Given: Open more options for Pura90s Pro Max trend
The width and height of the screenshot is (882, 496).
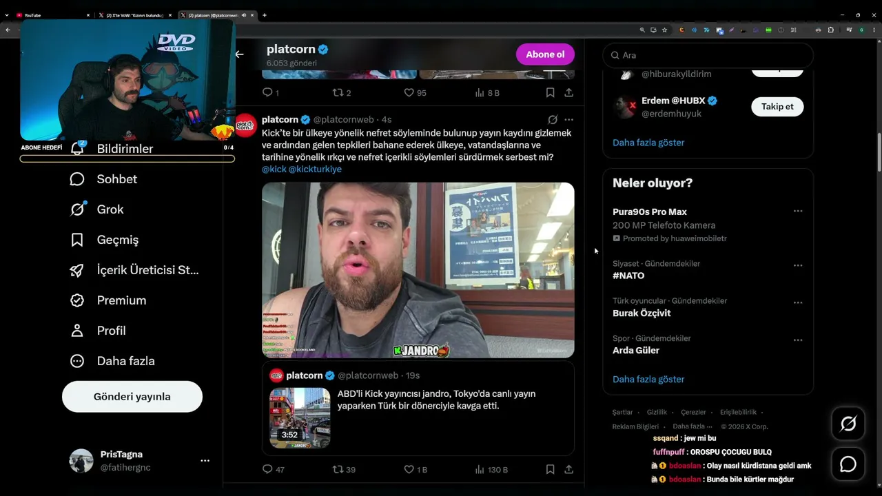Looking at the screenshot, I should click(x=798, y=211).
